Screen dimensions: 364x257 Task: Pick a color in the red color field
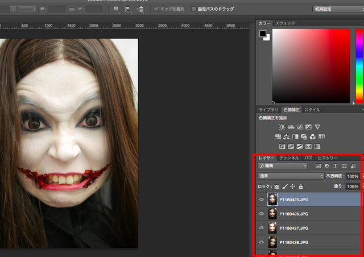pos(311,66)
